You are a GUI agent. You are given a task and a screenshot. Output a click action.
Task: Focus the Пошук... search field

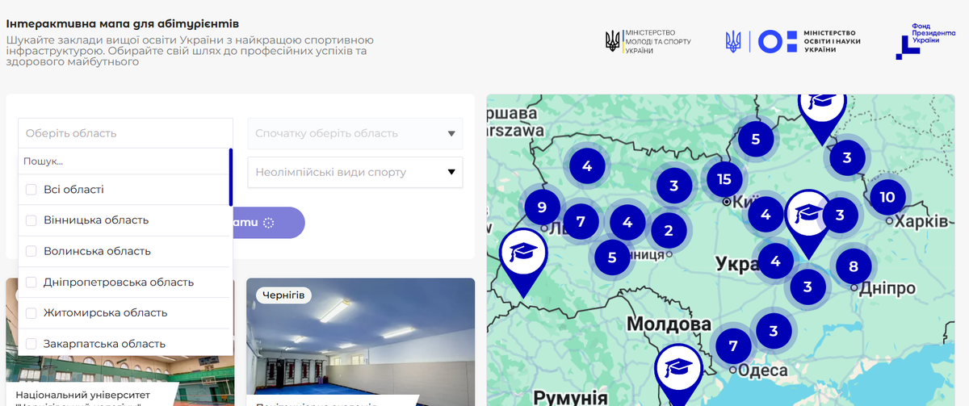(x=124, y=161)
